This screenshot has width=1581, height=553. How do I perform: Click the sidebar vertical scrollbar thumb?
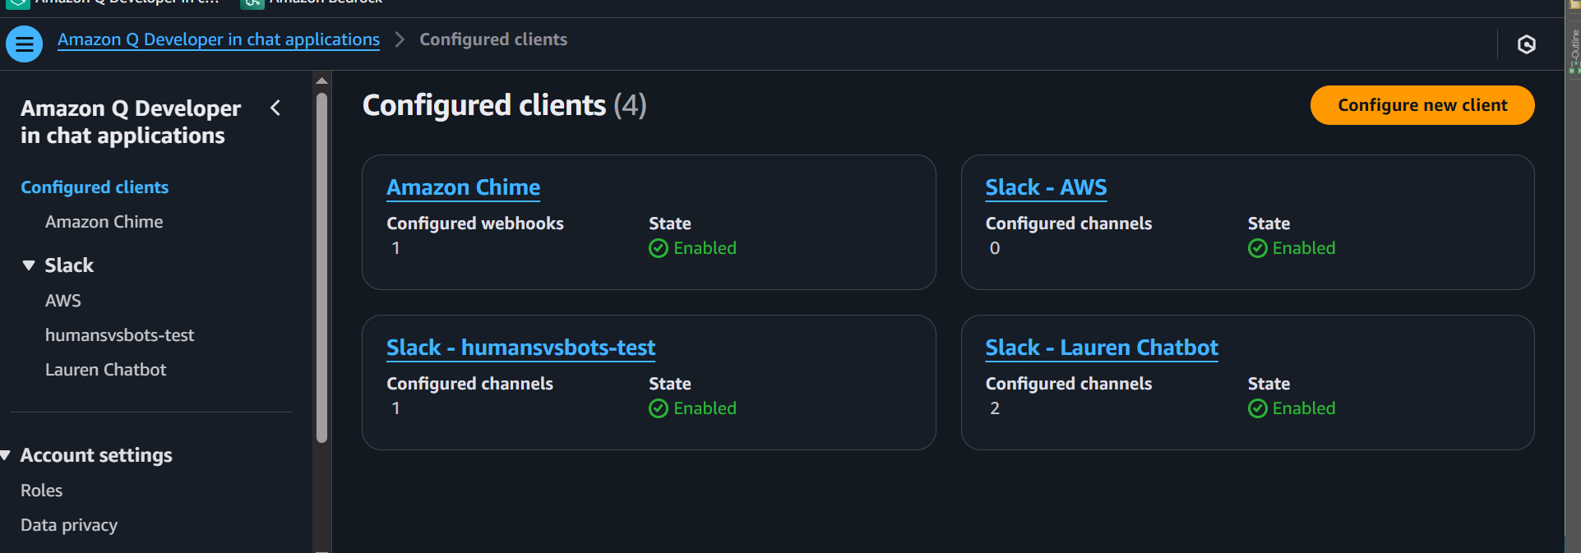tap(322, 268)
